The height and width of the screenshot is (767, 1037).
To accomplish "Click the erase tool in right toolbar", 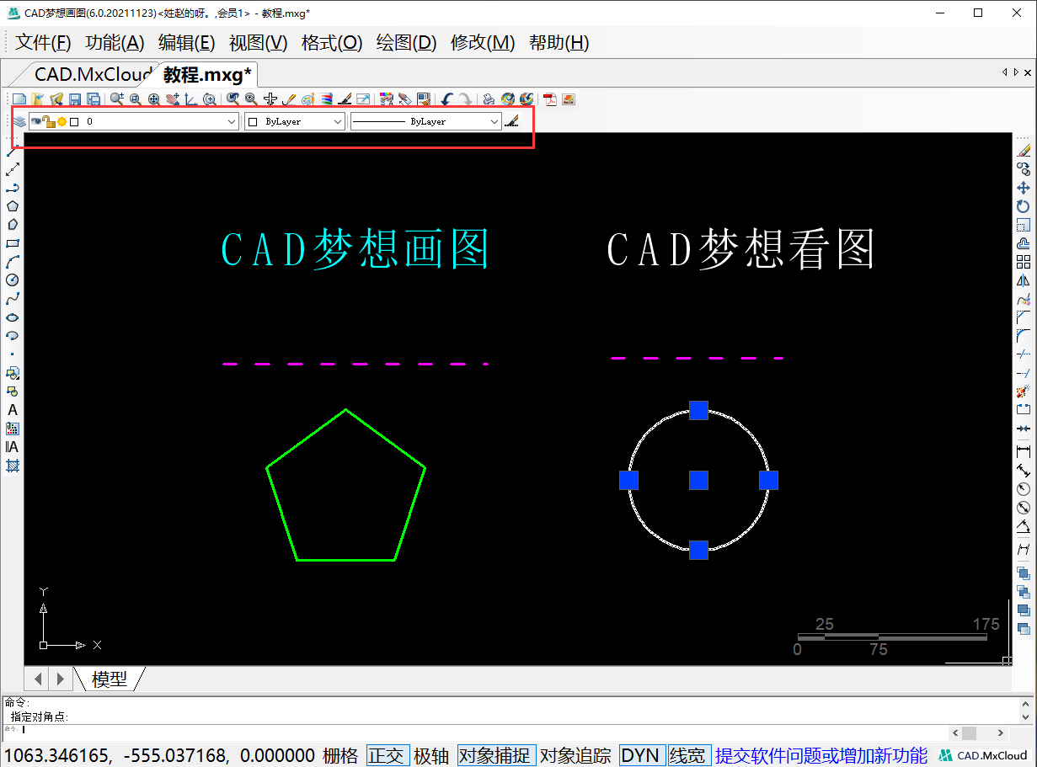I will pyautogui.click(x=1024, y=151).
